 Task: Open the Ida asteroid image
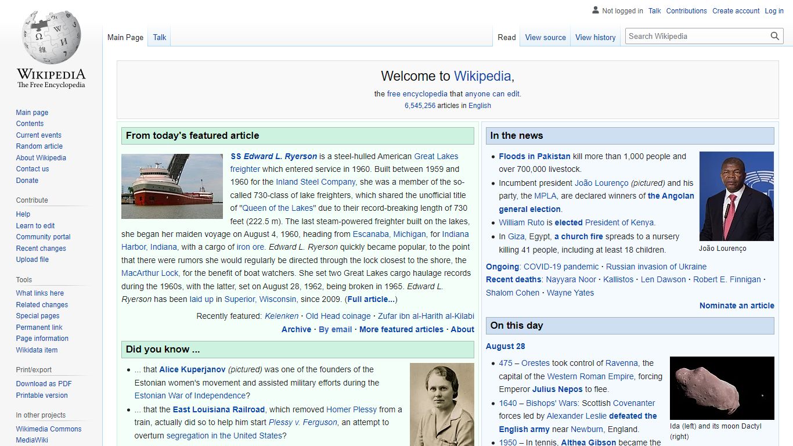click(x=722, y=388)
